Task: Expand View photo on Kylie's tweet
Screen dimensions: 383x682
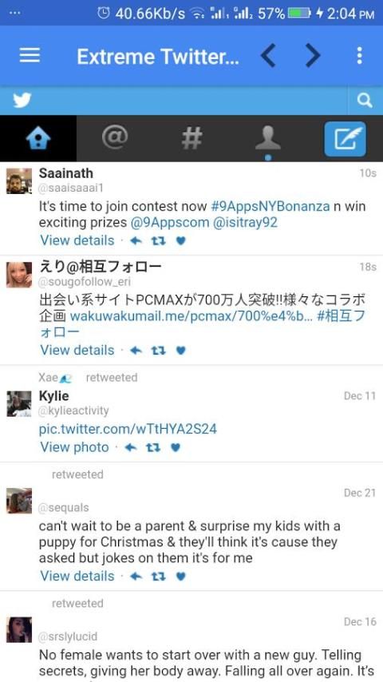Action: tap(74, 447)
